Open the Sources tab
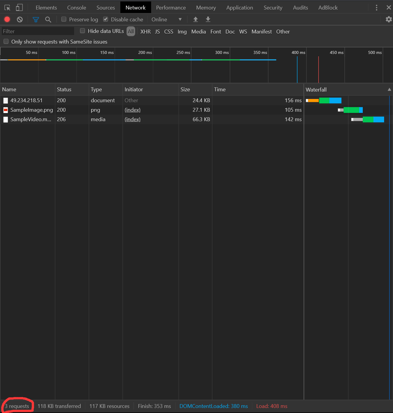The image size is (393, 413). point(106,8)
